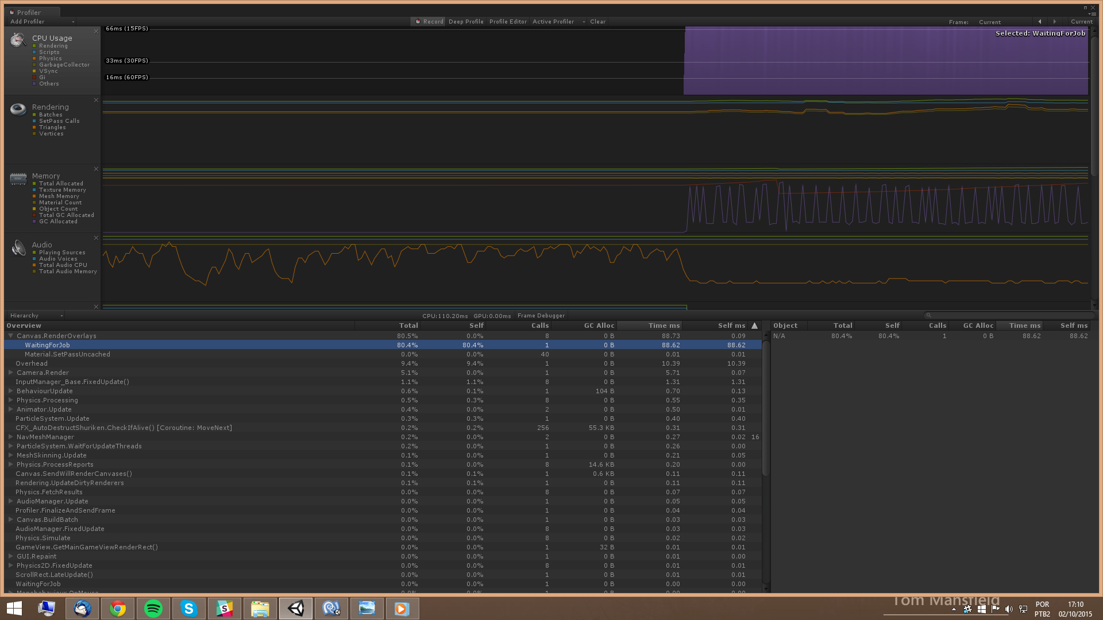Step to the previous frame arrow
1103x620 pixels.
pyautogui.click(x=1040, y=22)
